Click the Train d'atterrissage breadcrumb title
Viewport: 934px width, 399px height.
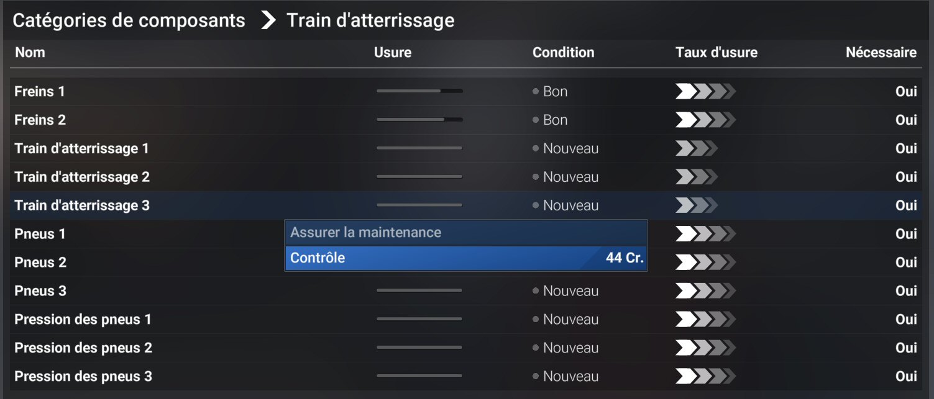tap(370, 20)
